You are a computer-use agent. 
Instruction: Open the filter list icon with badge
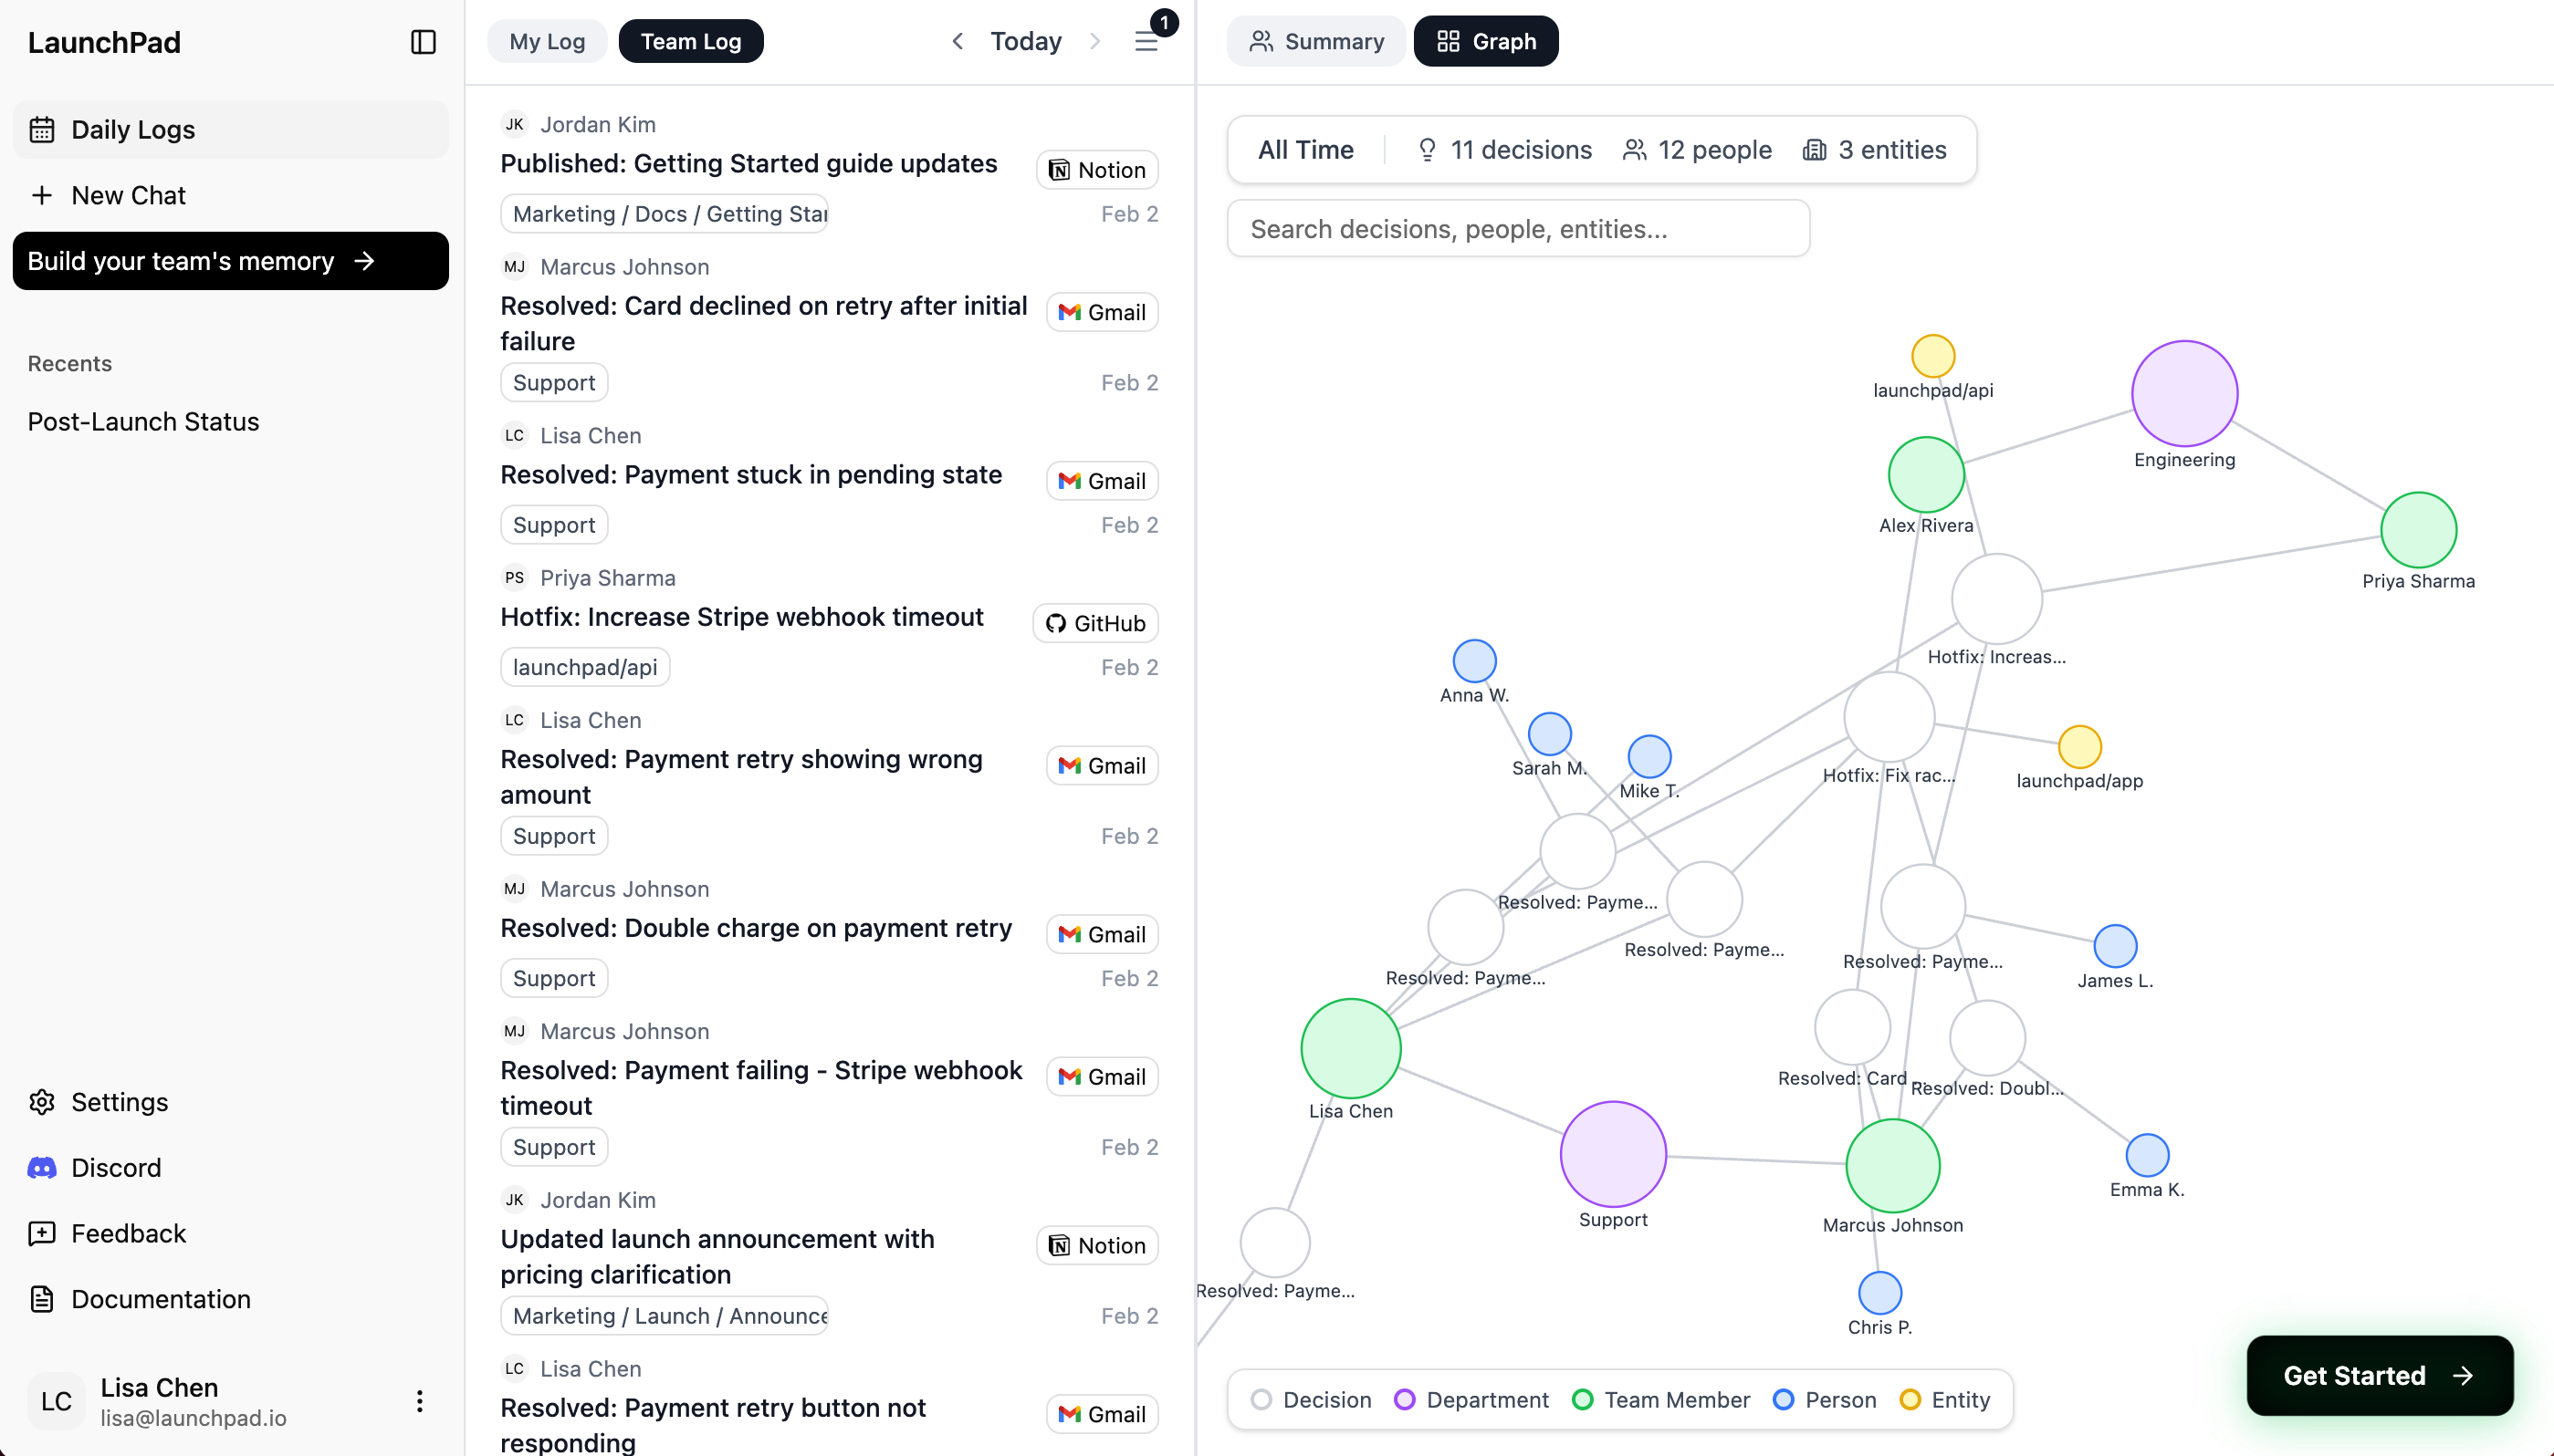click(1146, 42)
